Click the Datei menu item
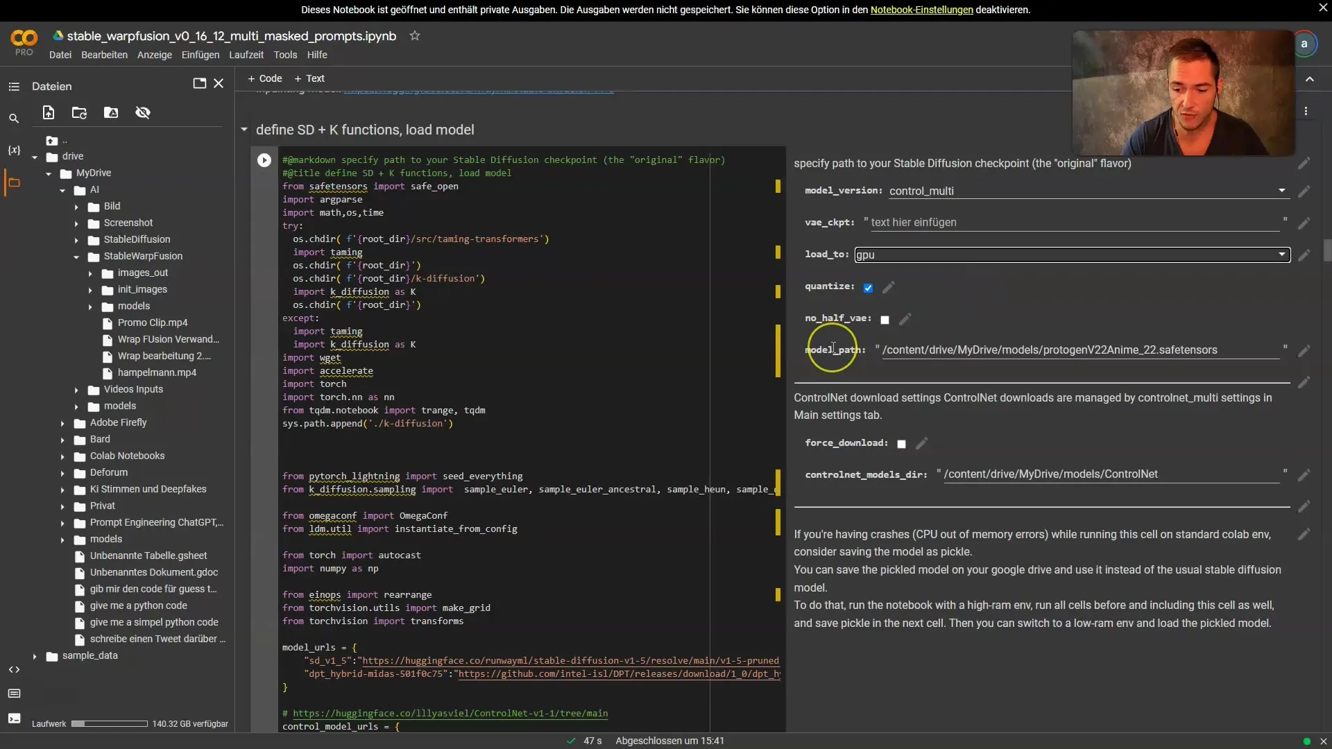The image size is (1332, 749). tap(58, 54)
